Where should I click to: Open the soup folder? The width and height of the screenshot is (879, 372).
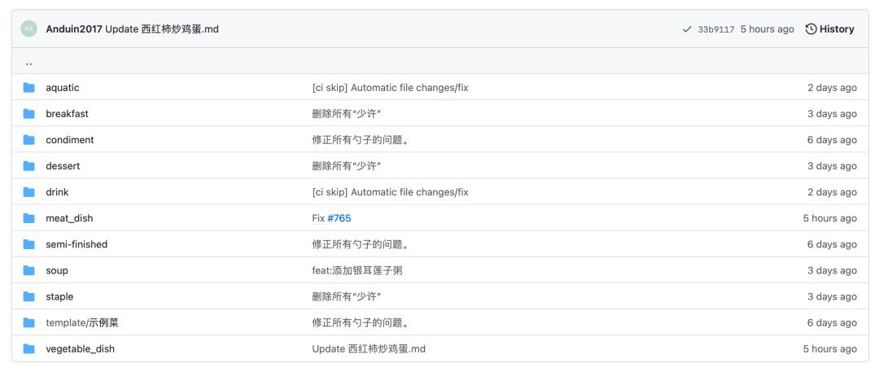57,270
